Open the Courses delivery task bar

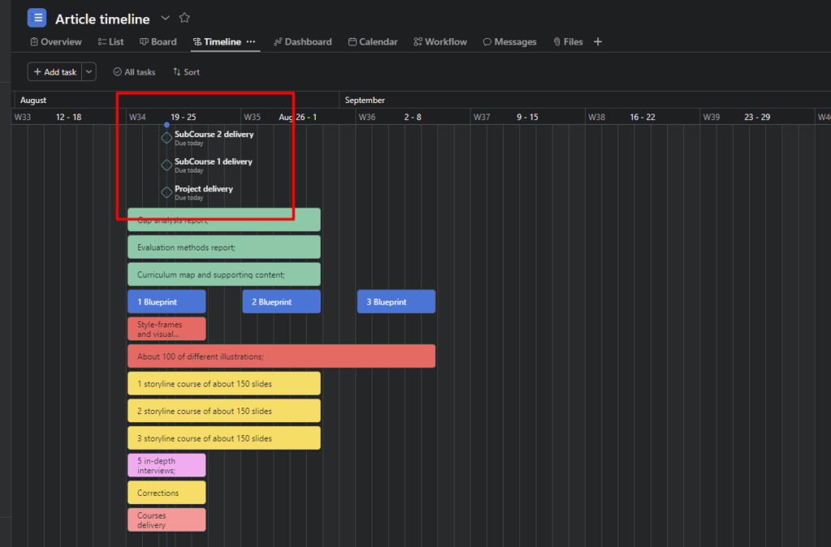coord(166,520)
